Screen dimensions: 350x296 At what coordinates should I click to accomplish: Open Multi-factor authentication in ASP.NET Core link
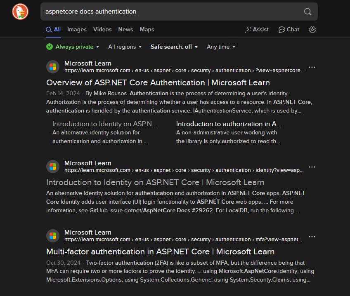[x=160, y=252]
